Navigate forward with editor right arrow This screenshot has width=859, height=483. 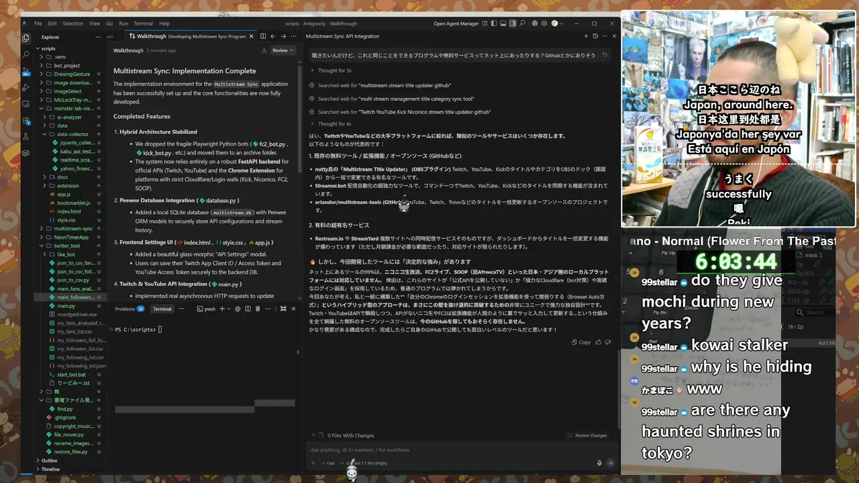(x=283, y=36)
